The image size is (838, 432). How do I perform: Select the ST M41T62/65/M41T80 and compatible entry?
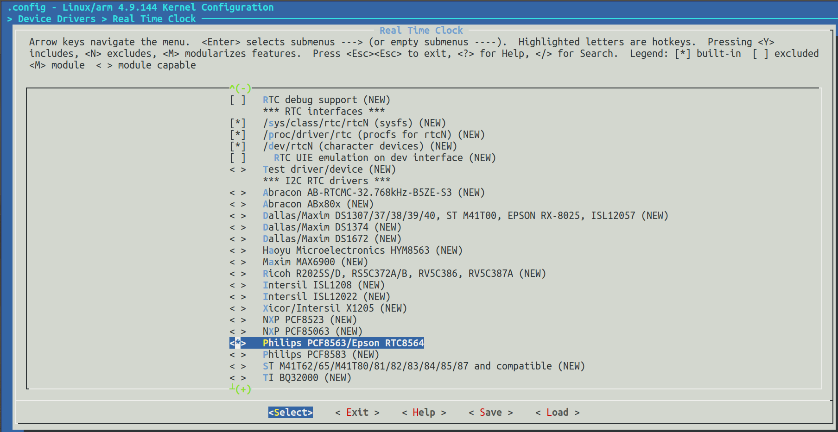(424, 366)
